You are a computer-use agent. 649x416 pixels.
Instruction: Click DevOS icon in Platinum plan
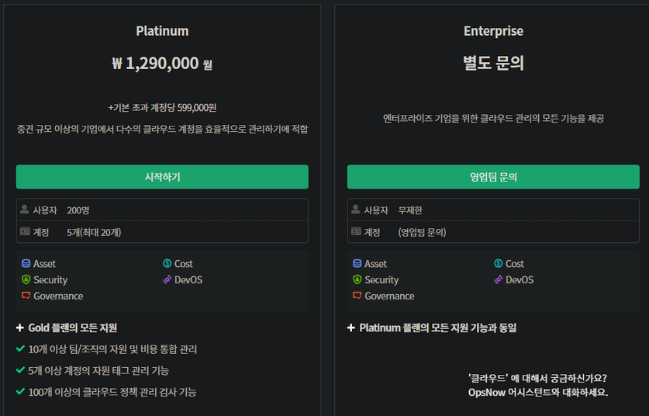(167, 280)
